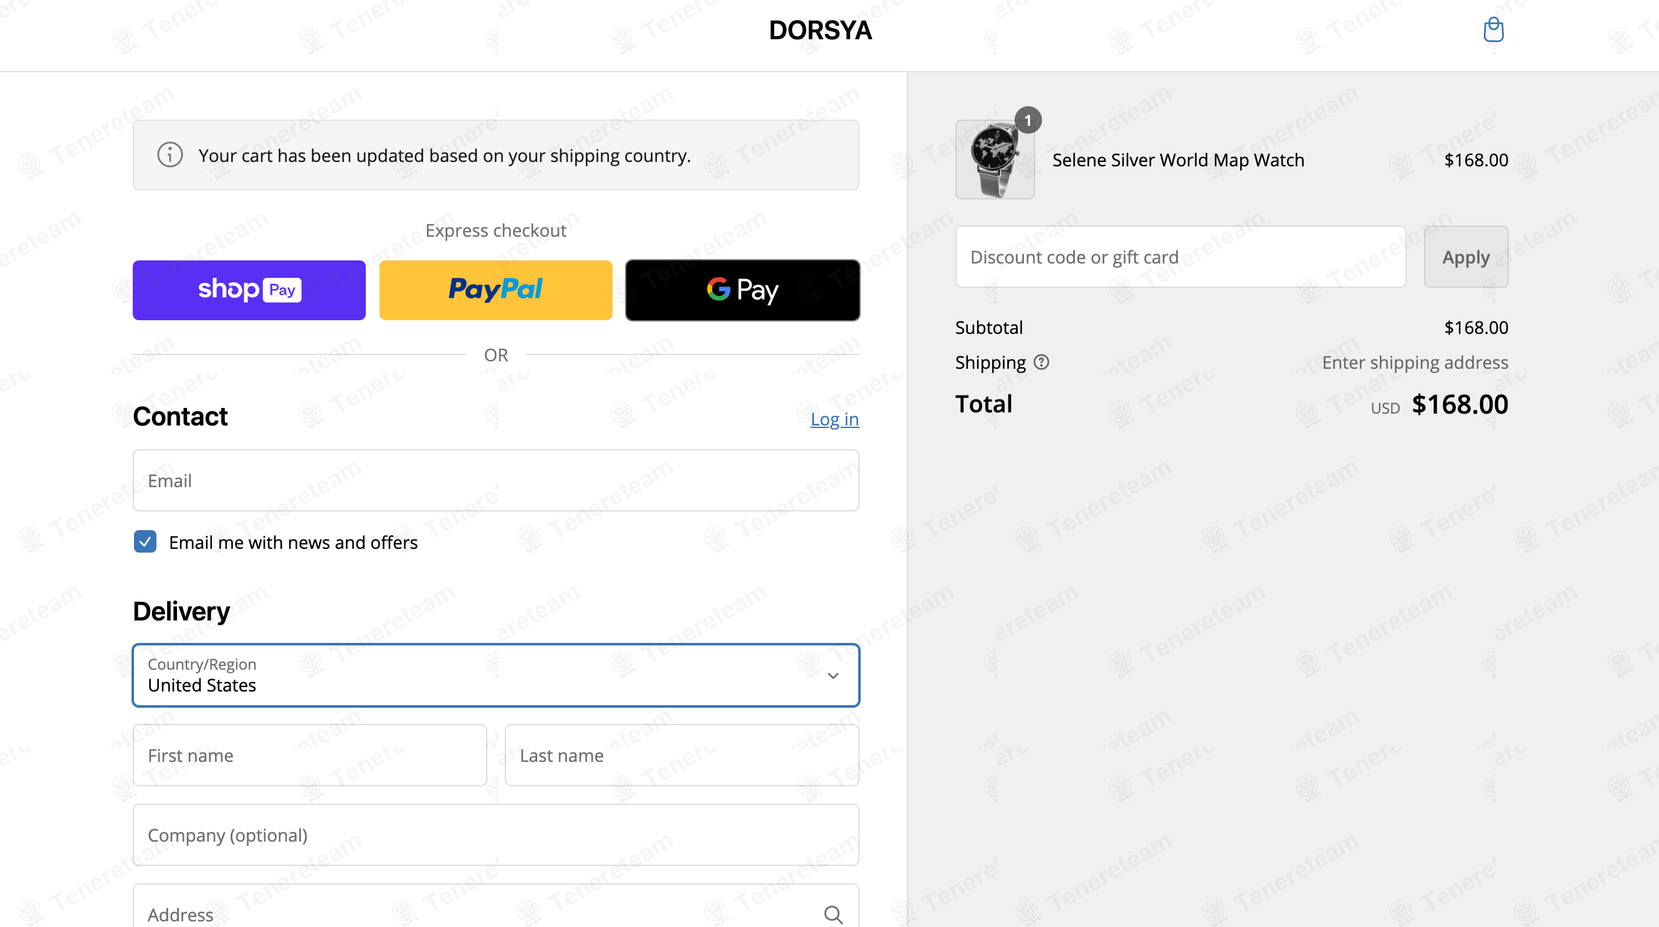
Task: Click the Last name field
Action: 681,755
